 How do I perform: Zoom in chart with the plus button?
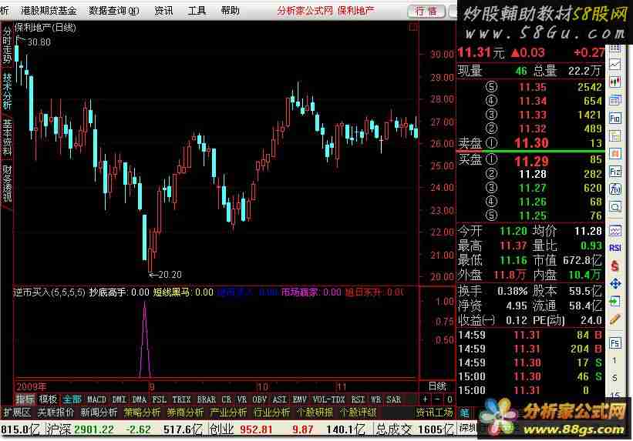point(425,399)
